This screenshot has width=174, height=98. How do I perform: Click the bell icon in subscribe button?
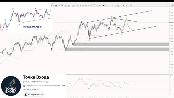[26, 95]
